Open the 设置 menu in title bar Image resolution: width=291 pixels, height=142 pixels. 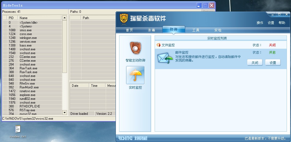271,23
